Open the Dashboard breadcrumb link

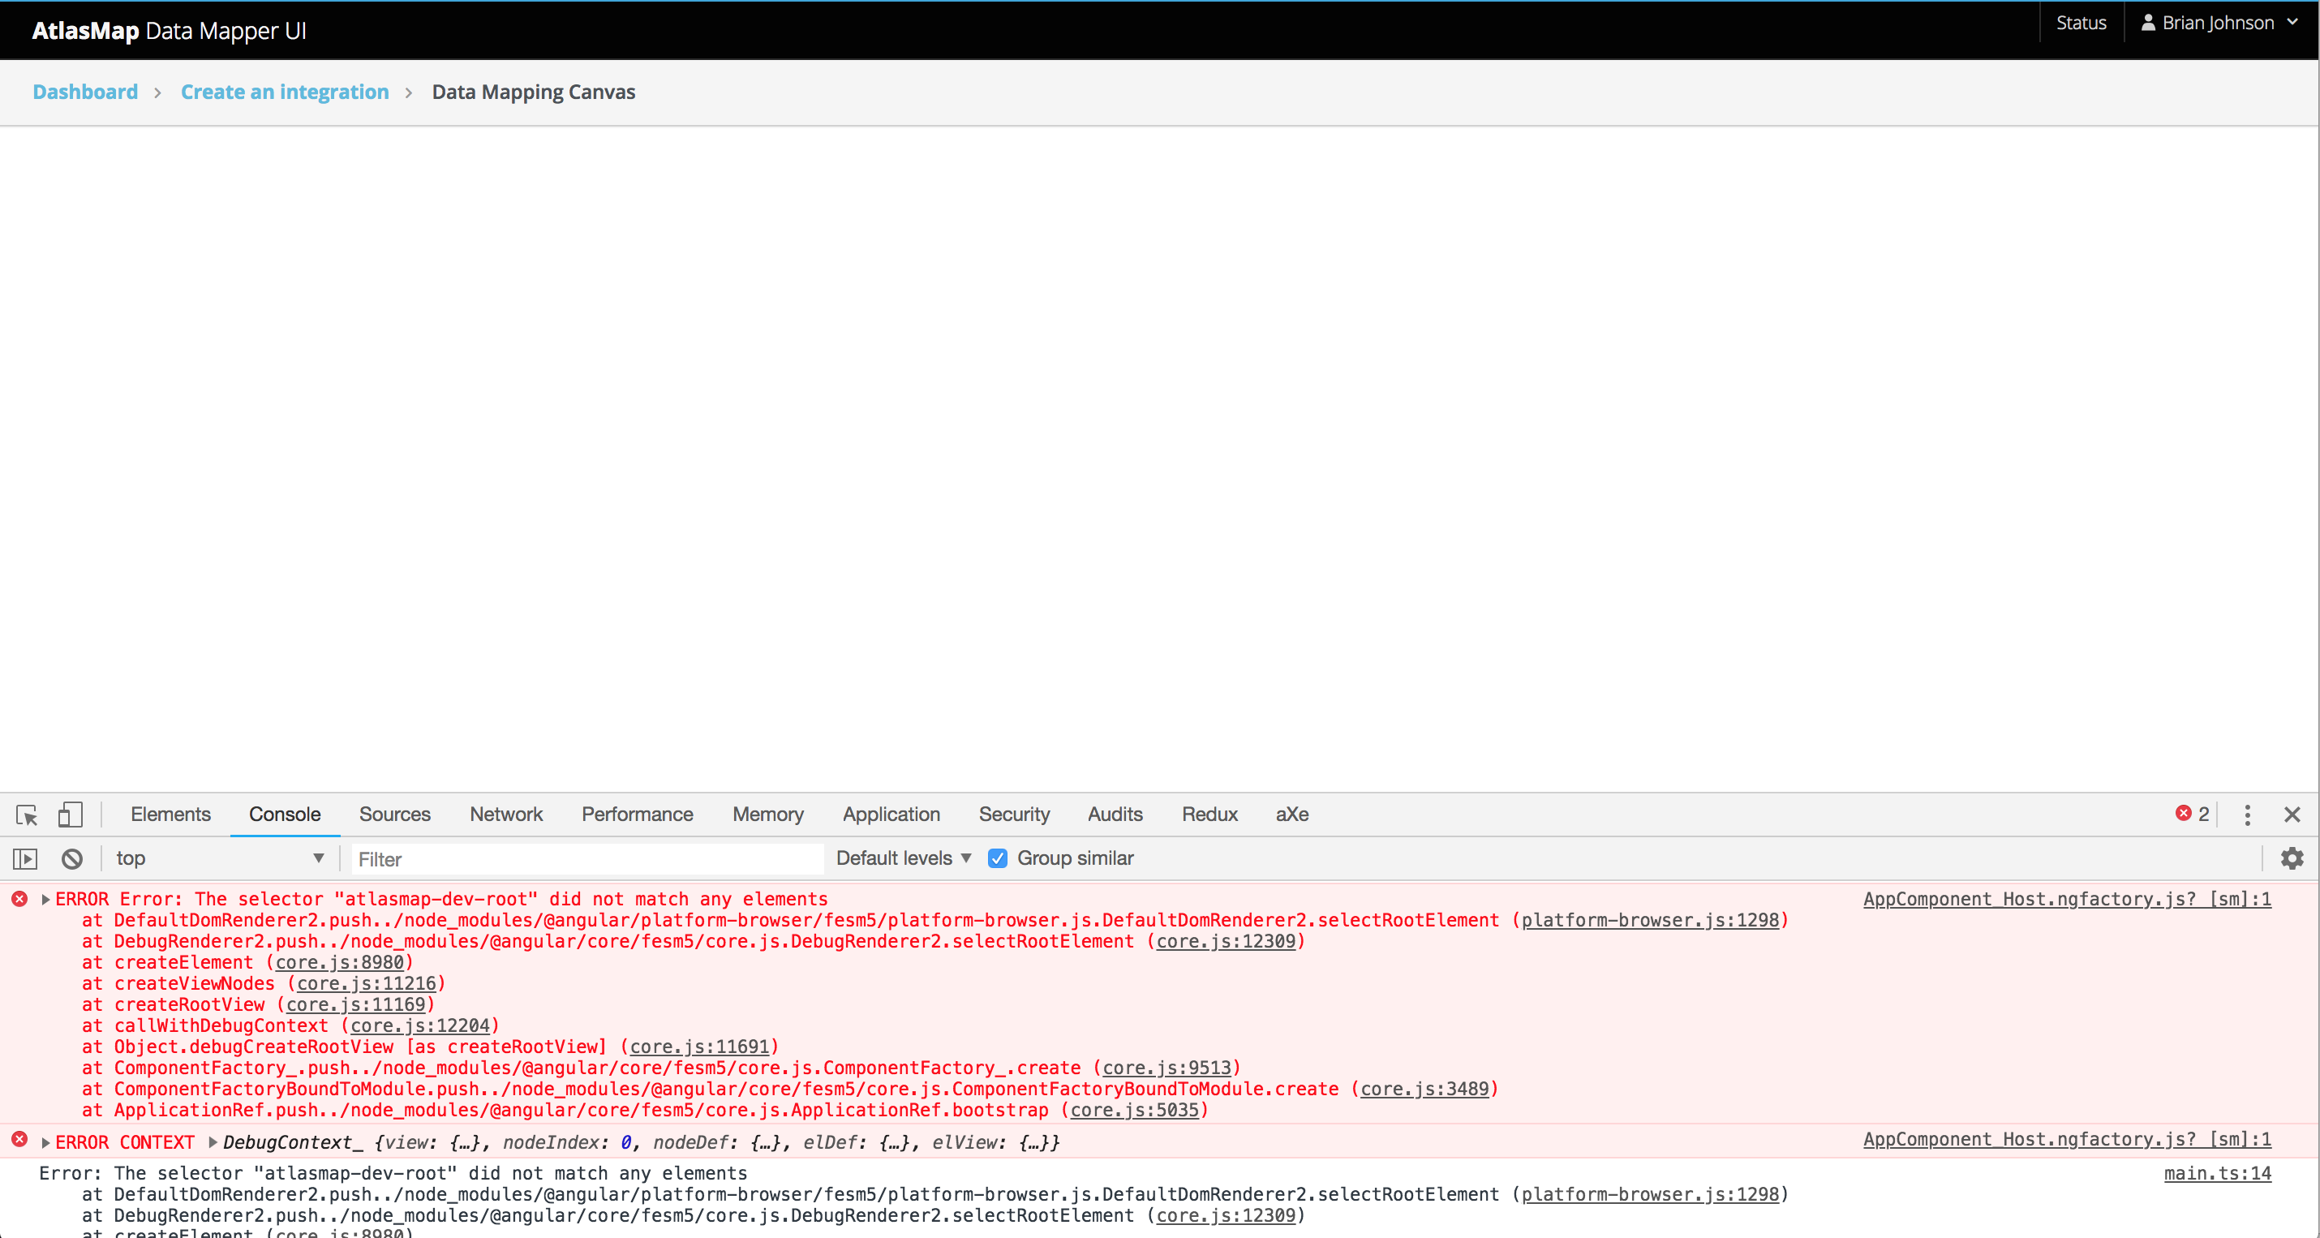[84, 91]
